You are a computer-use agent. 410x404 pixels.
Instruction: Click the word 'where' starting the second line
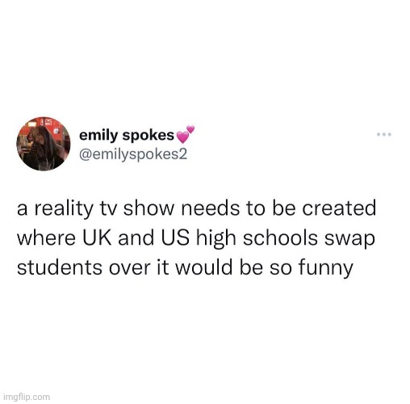click(46, 238)
